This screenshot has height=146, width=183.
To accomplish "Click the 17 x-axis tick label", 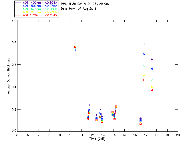I will click(x=146, y=135).
